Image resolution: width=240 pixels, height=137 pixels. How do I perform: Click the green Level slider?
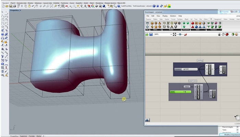point(181,92)
